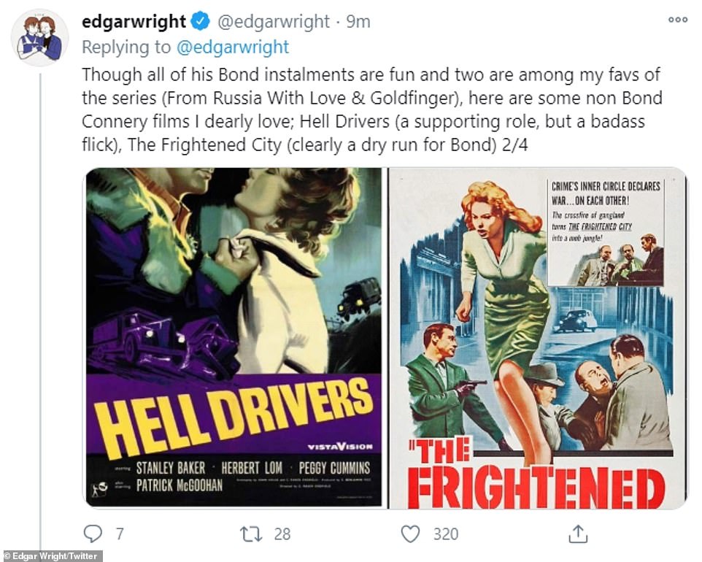Open the blue @edgarwright reply mention
The width and height of the screenshot is (702, 562).
(x=233, y=47)
